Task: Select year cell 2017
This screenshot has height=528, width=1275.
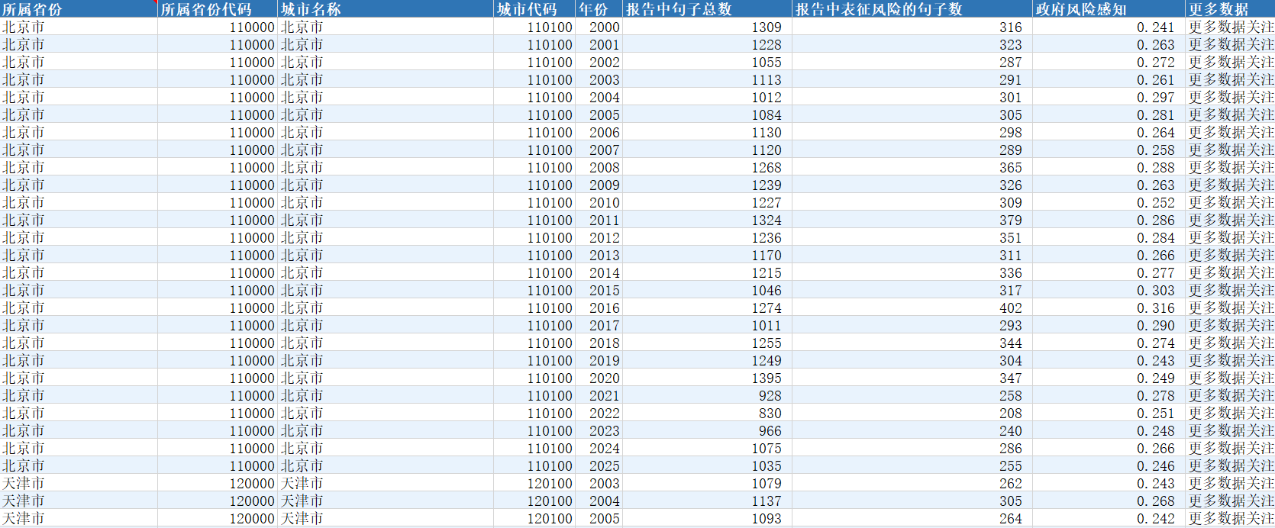Action: pyautogui.click(x=605, y=325)
